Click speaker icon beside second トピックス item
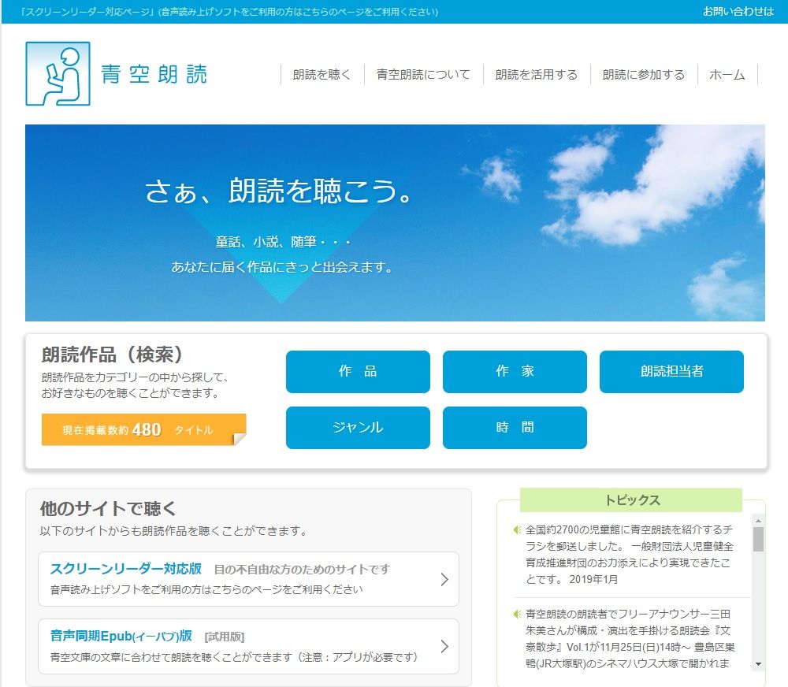 click(x=517, y=614)
